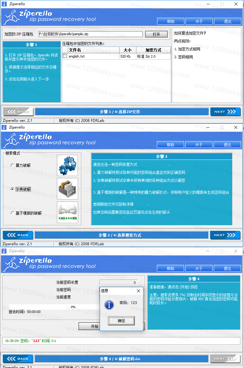244x368 pixels.
Task: Click the gears icon for brute-force attack
Action: [x=67, y=165]
